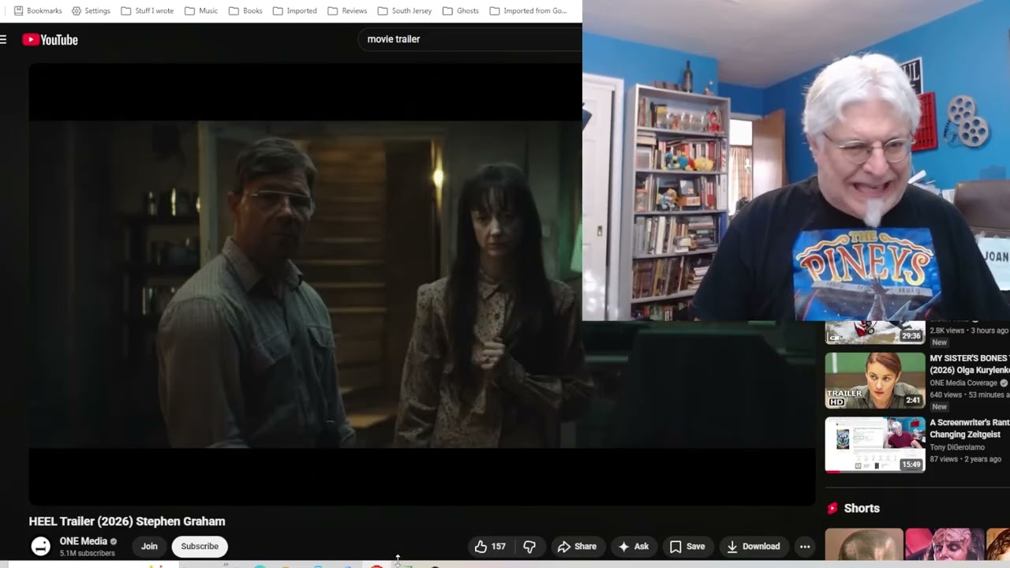Open A Screenwriter's Rant video thumbnail

[875, 444]
